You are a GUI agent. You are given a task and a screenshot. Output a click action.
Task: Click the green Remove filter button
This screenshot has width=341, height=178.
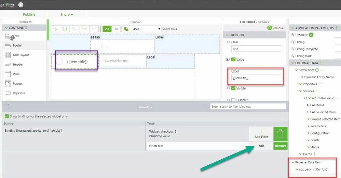[280, 146]
